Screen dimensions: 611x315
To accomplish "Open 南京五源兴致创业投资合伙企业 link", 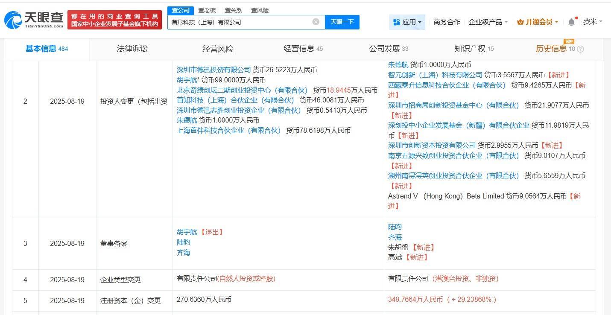I will pos(454,156).
